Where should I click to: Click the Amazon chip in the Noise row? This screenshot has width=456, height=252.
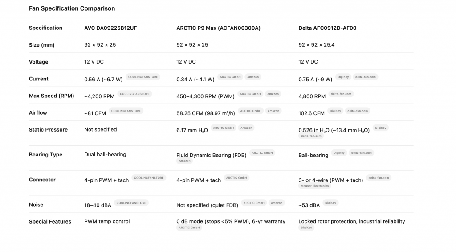coord(277,203)
